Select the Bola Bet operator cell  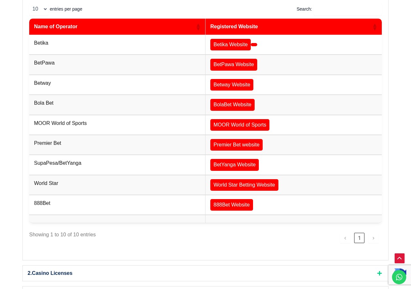pos(117,105)
